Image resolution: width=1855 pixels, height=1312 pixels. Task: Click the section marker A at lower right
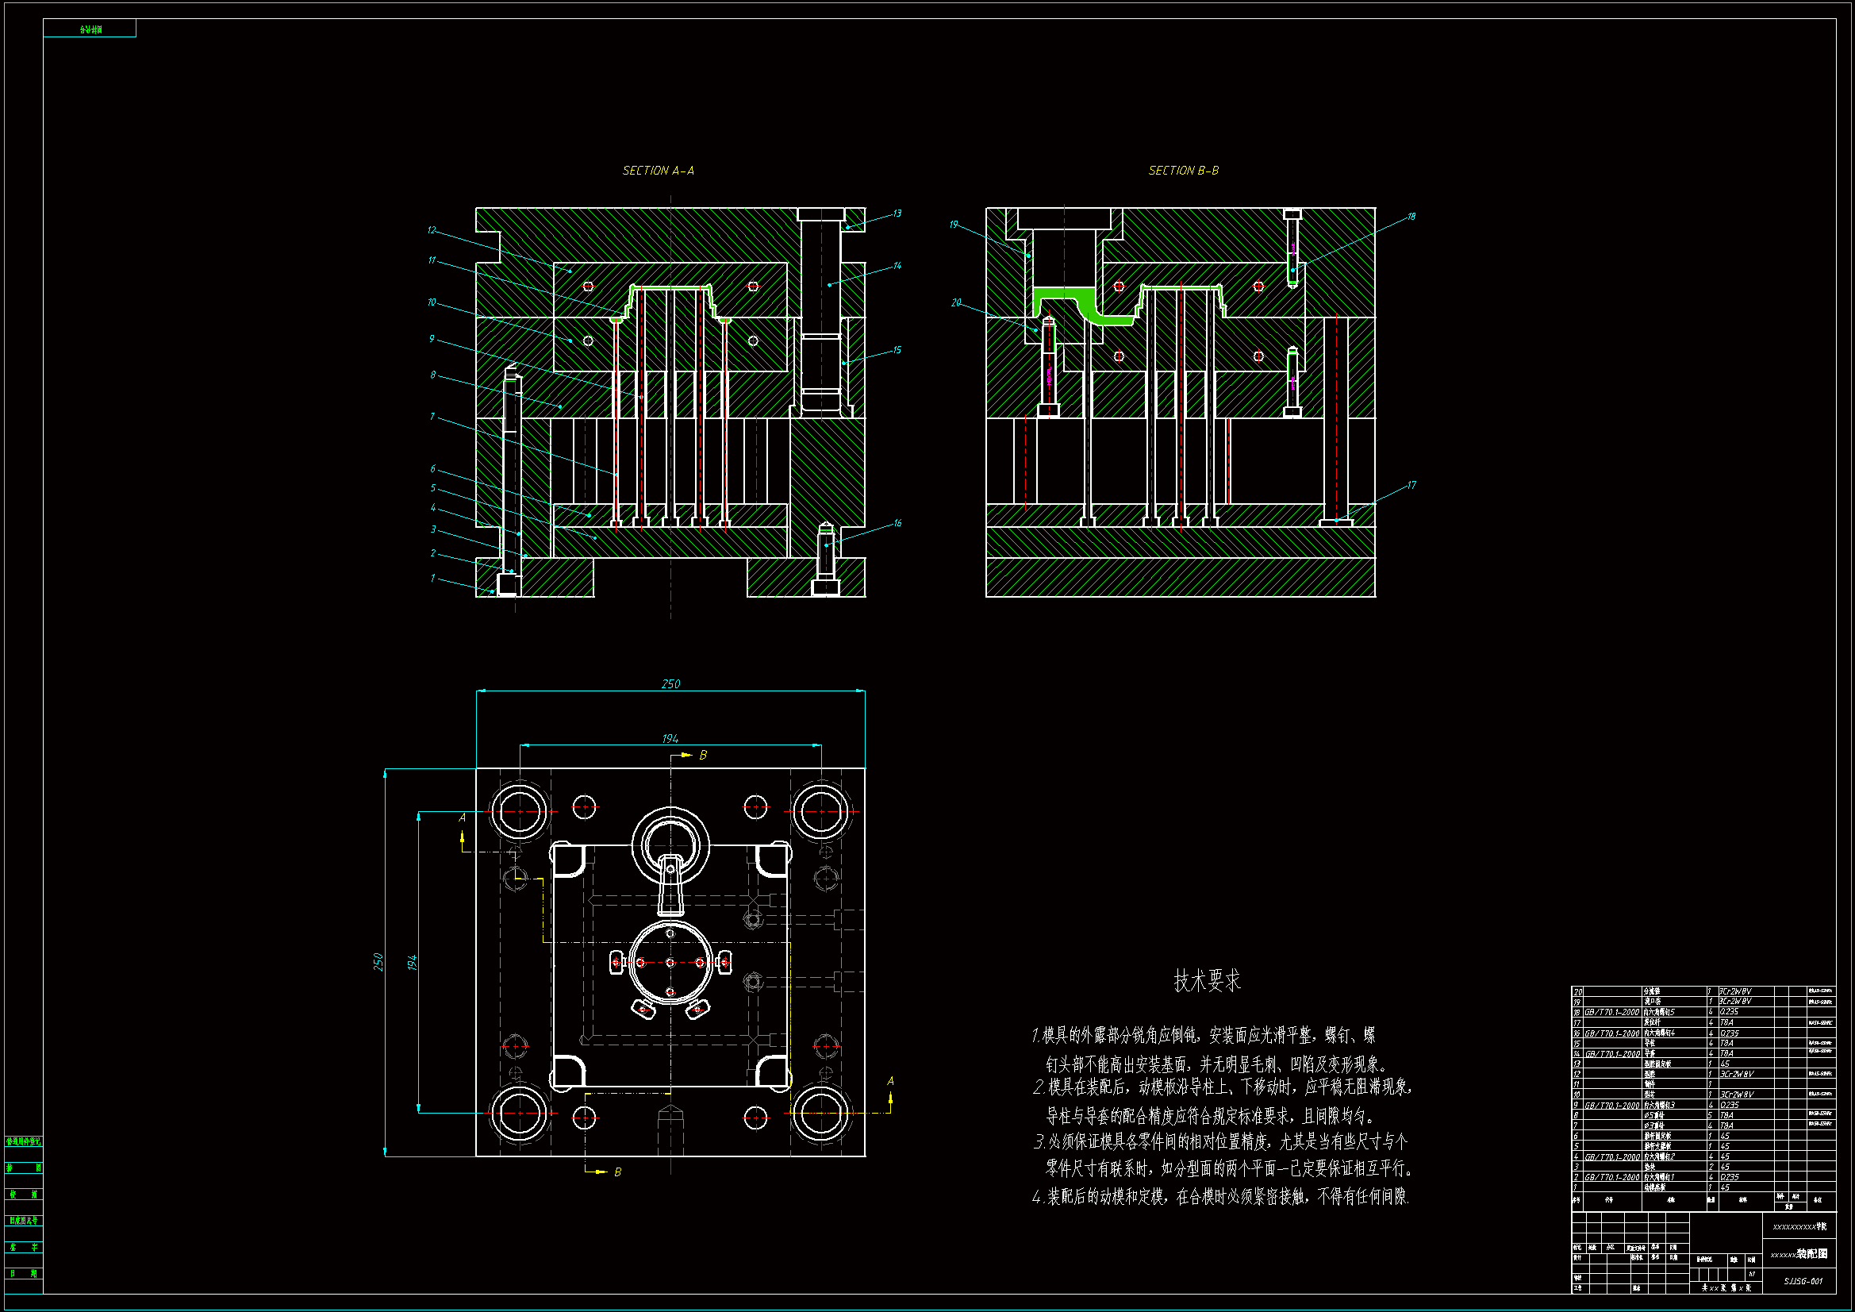click(x=890, y=1081)
